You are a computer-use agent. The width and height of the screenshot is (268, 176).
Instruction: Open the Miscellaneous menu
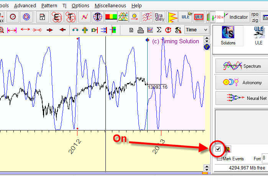[110, 5]
